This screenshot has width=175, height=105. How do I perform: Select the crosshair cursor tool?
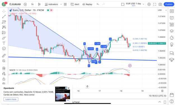[4, 11]
